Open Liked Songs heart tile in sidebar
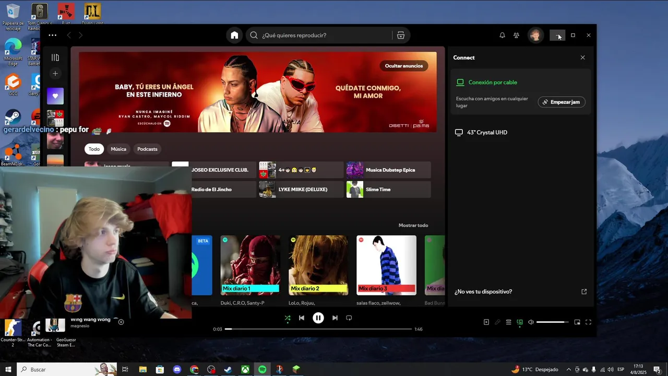This screenshot has height=376, width=668. tap(55, 96)
